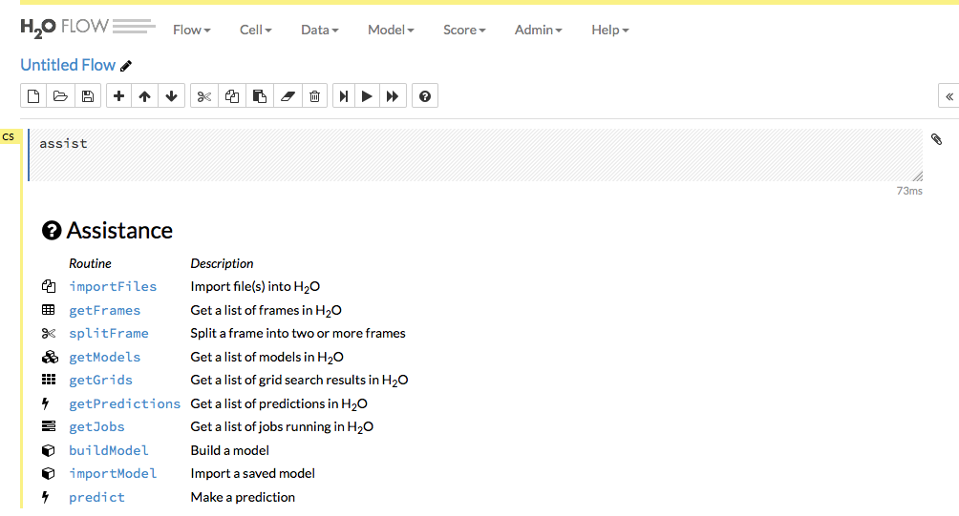The image size is (959, 516).
Task: Click the paperclip icon beside the assist cell
Action: 936,139
